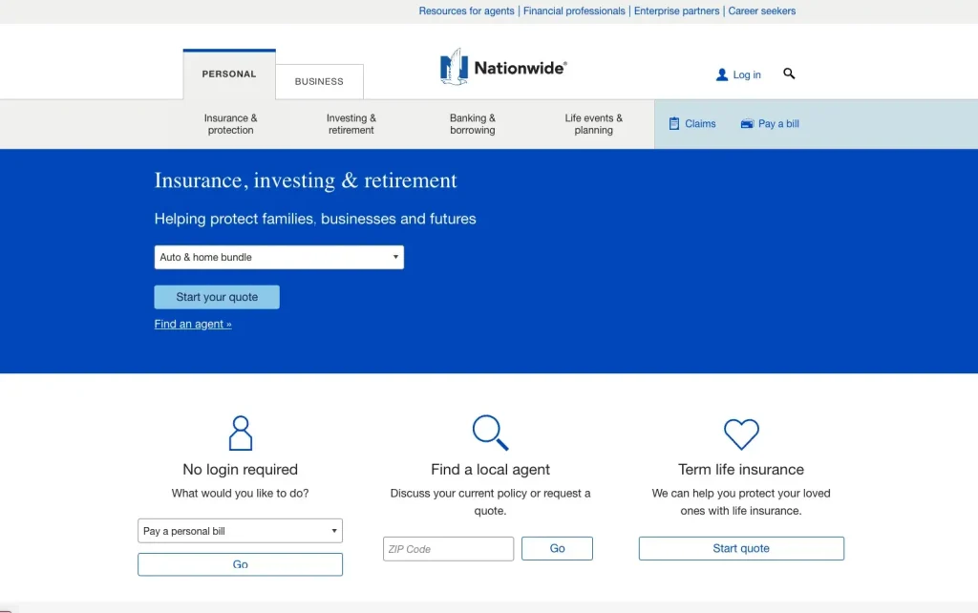Click the Log in link
Viewport: 978px width, 613px height.
[747, 74]
